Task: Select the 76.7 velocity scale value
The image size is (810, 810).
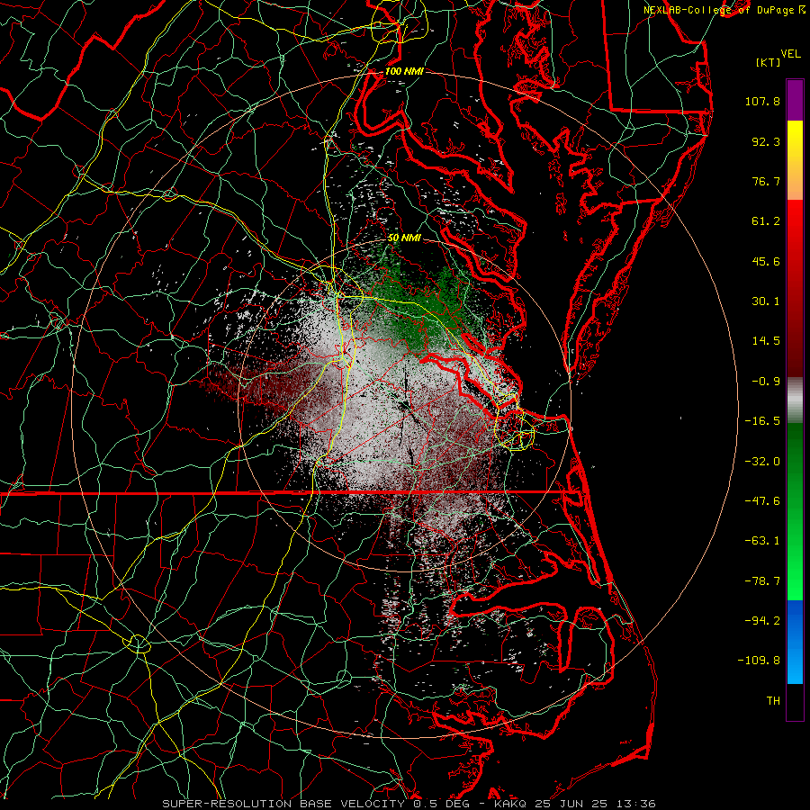Action: point(766,181)
